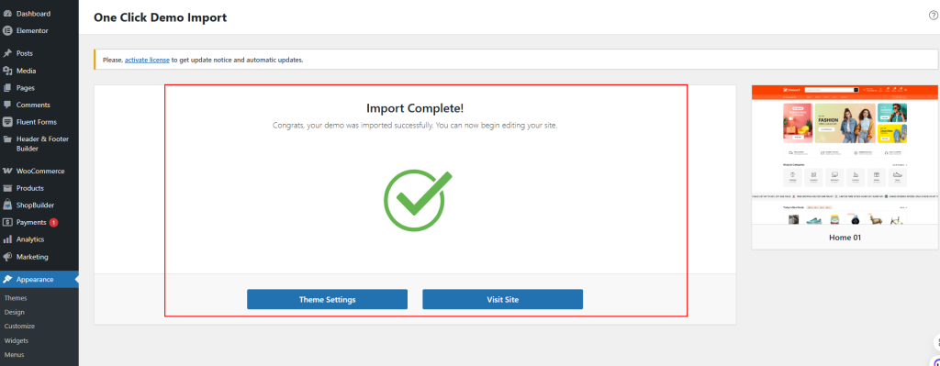Click the Pages icon in sidebar

click(7, 87)
